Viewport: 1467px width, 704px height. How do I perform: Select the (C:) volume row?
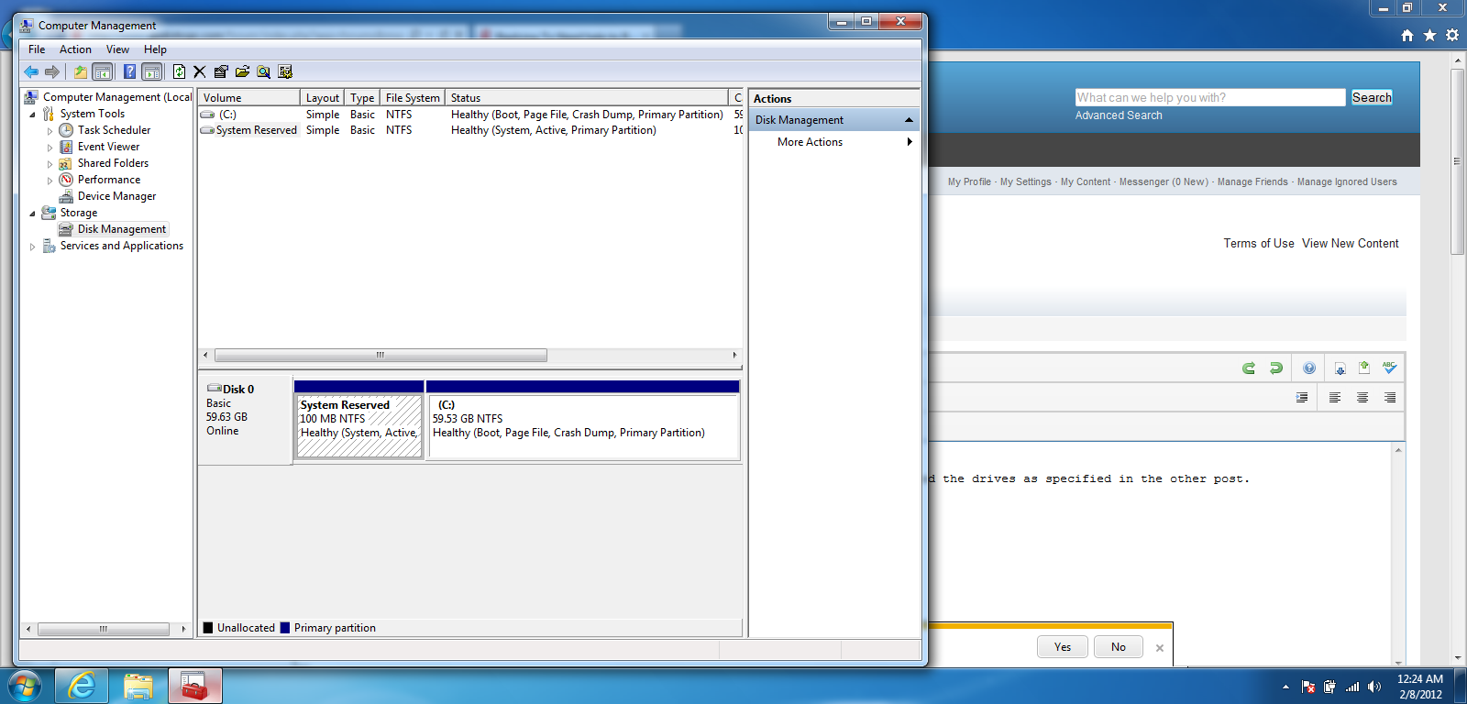470,115
